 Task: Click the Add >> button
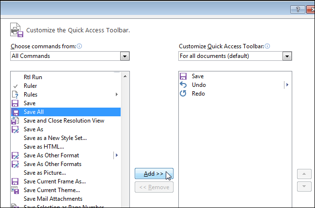[154, 174]
